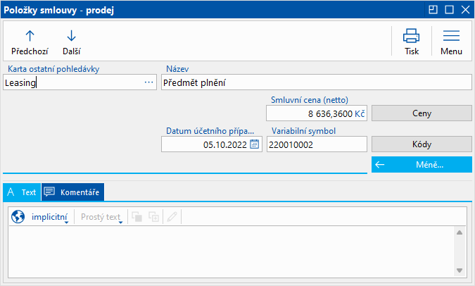The width and height of the screenshot is (475, 286).
Task: Click the text area scrollbar down arrow
Action: pyautogui.click(x=459, y=270)
